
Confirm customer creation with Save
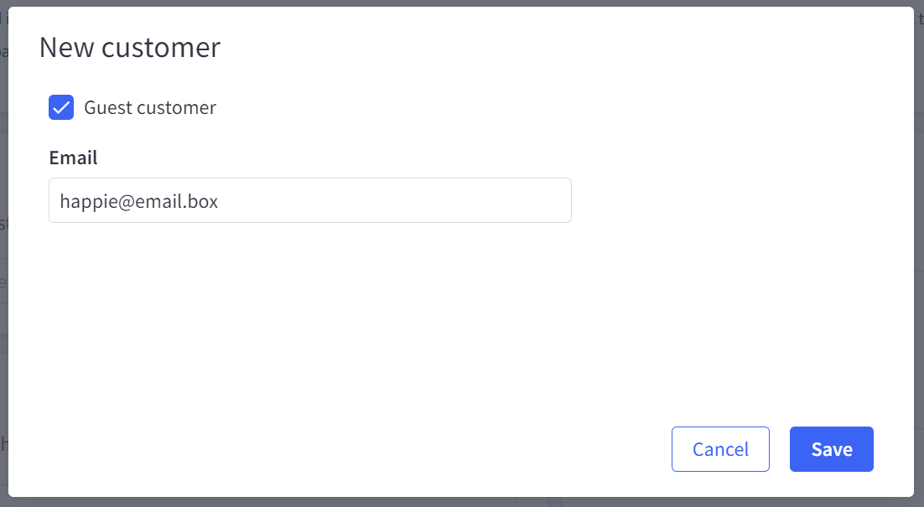(x=831, y=449)
